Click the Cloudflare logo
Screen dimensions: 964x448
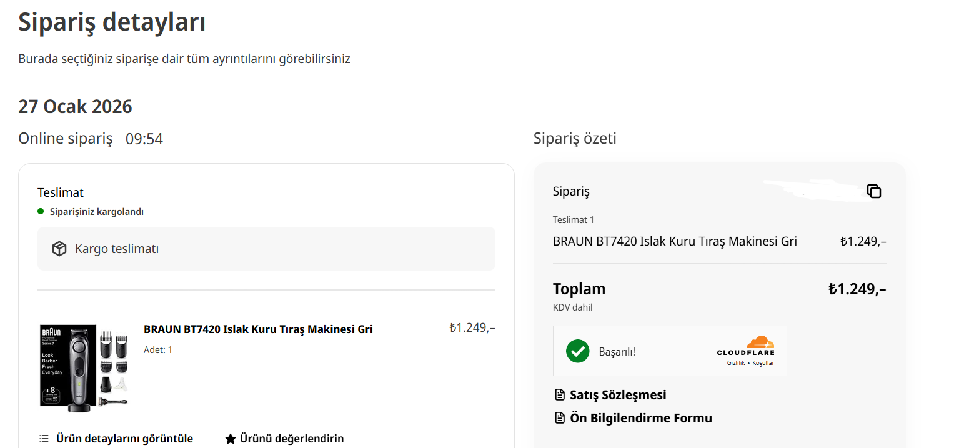(x=745, y=346)
